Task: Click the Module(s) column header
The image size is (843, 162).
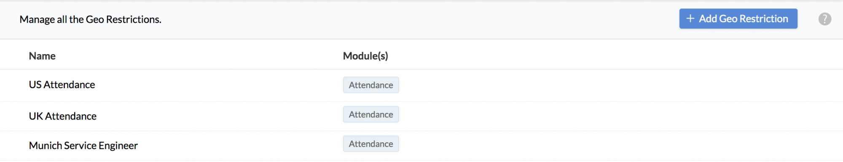Action: pyautogui.click(x=365, y=56)
